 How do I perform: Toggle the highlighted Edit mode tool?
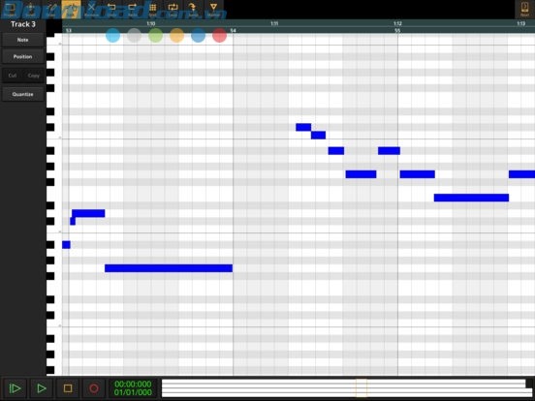tap(71, 10)
